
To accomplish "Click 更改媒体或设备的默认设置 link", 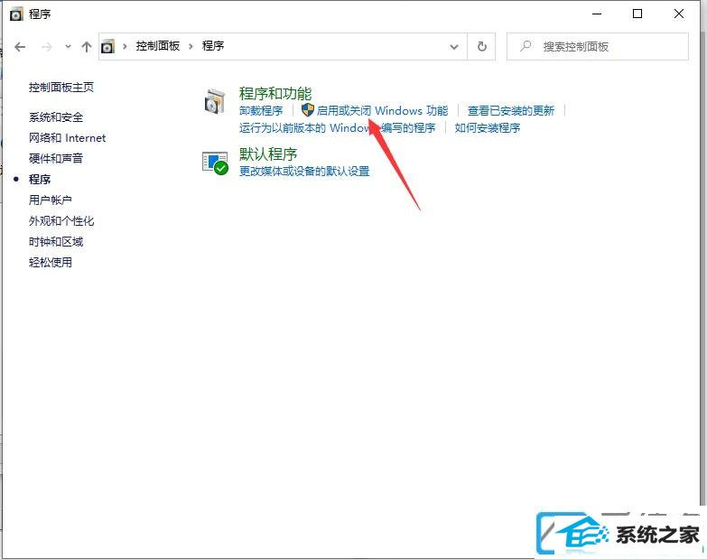I will point(304,172).
